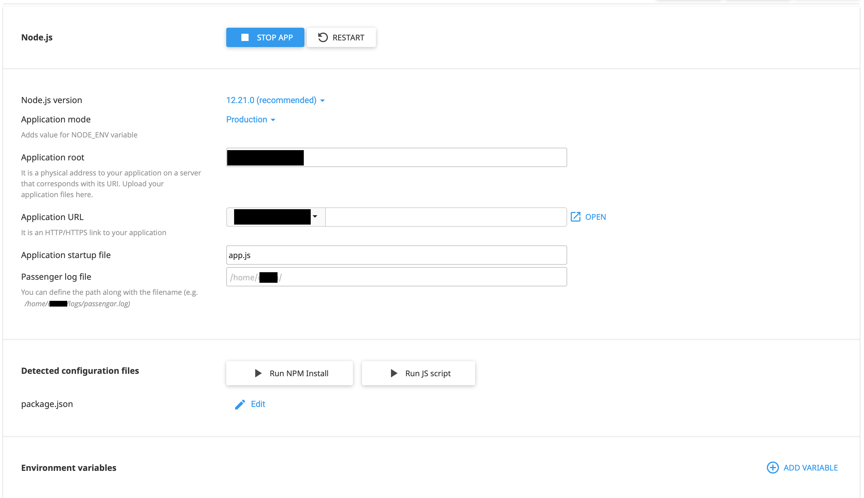Click the external-link icon beside OPEN
The width and height of the screenshot is (864, 498).
tap(576, 217)
